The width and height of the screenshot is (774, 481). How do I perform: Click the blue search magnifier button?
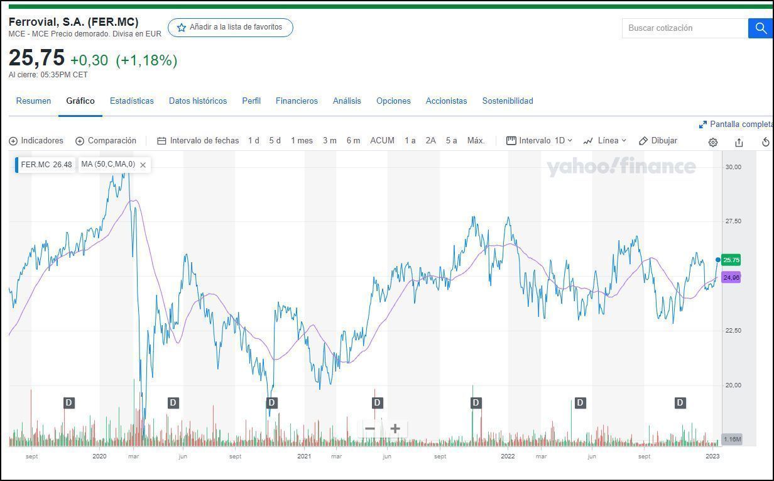pos(760,28)
